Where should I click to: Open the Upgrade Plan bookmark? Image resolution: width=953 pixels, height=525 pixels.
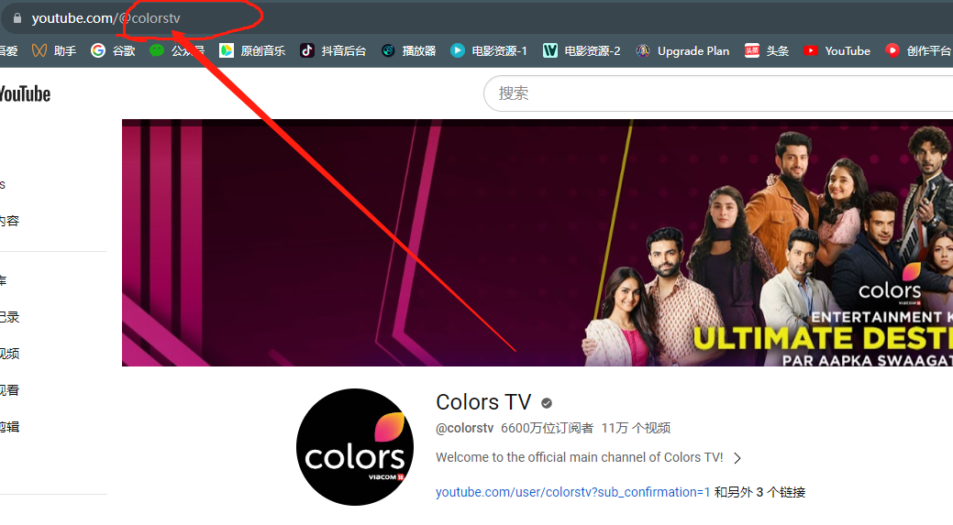(x=682, y=51)
